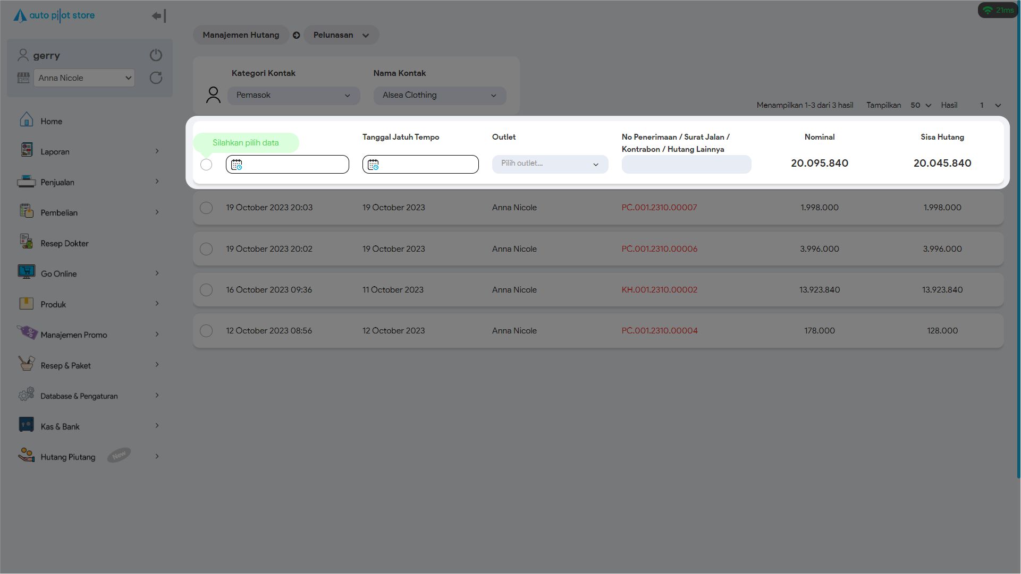Screen dimensions: 1021x574
Task: Click the power logout icon
Action: (x=156, y=55)
